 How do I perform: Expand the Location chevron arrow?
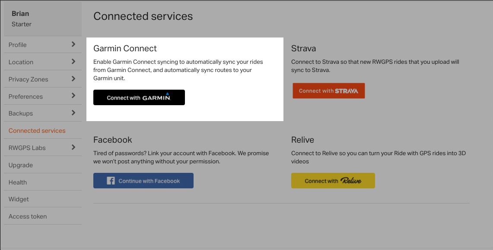pyautogui.click(x=73, y=62)
